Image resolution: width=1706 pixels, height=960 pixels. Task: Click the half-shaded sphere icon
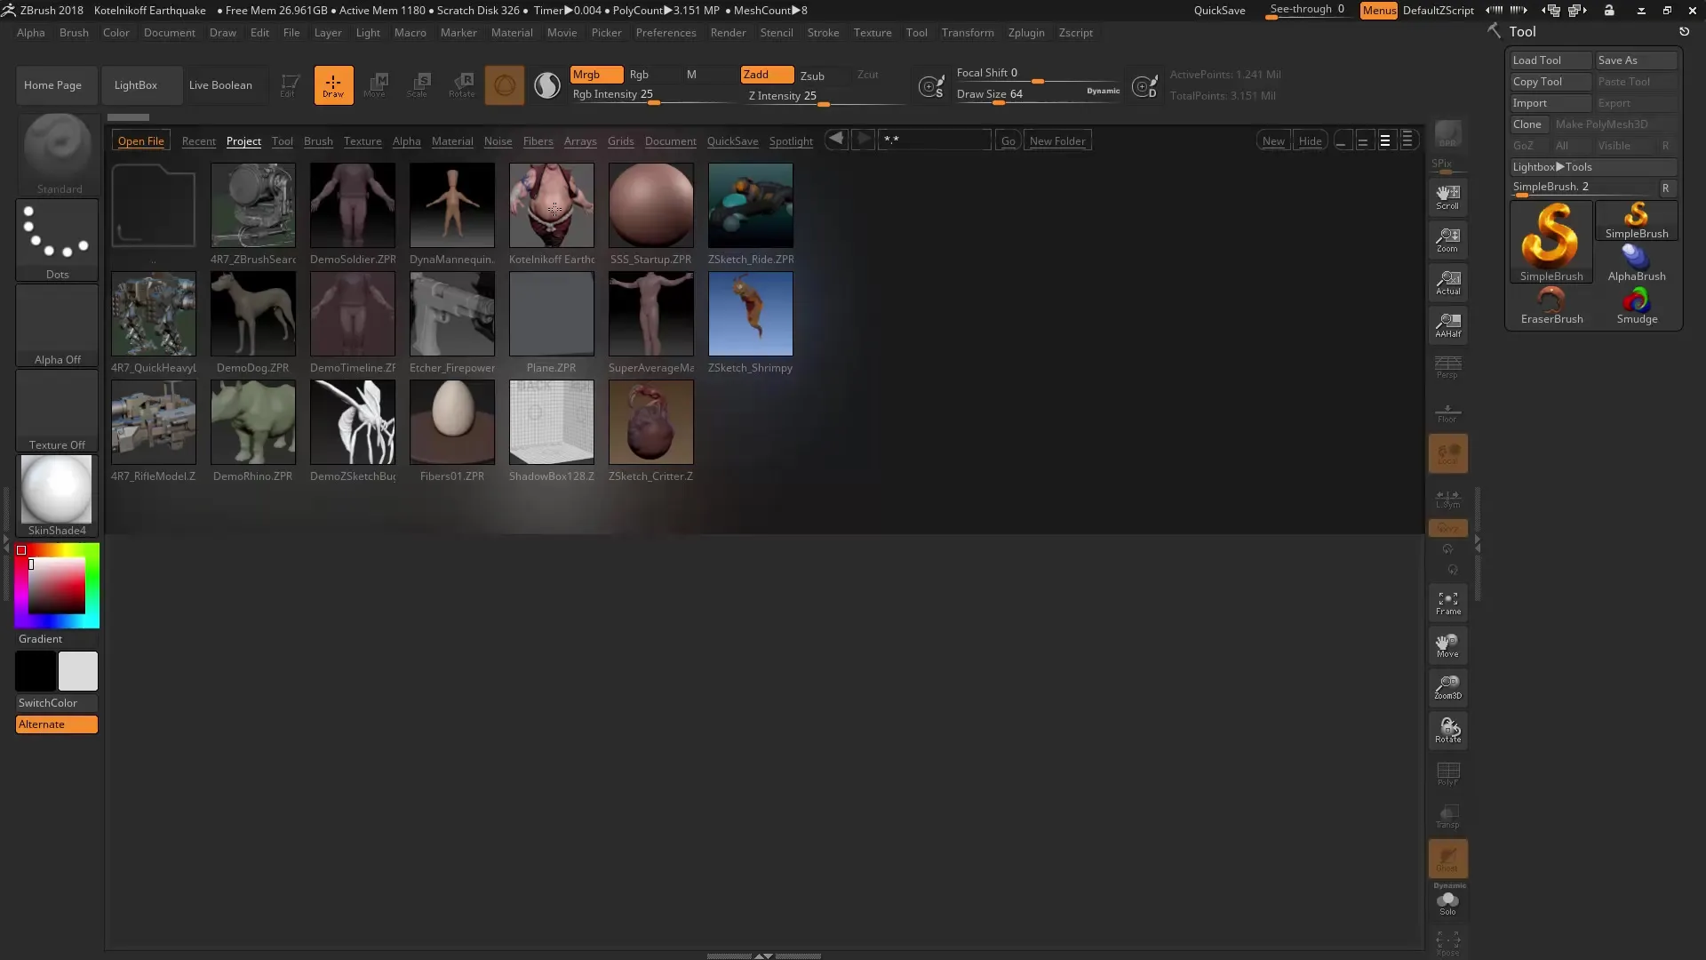point(547,85)
